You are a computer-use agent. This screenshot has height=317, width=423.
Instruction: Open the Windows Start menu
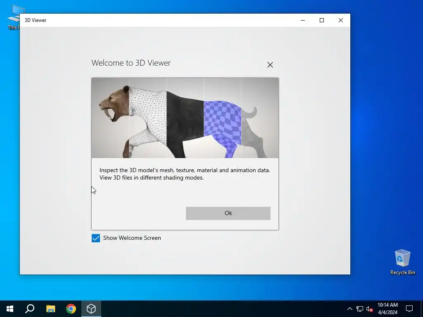(x=10, y=309)
